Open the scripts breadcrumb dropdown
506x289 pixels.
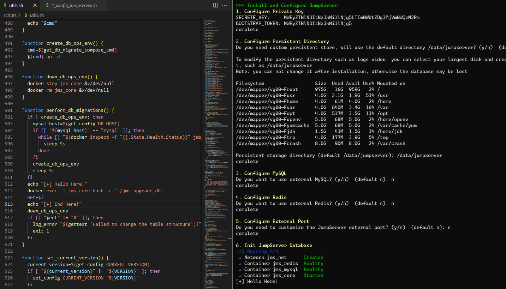click(x=10, y=15)
